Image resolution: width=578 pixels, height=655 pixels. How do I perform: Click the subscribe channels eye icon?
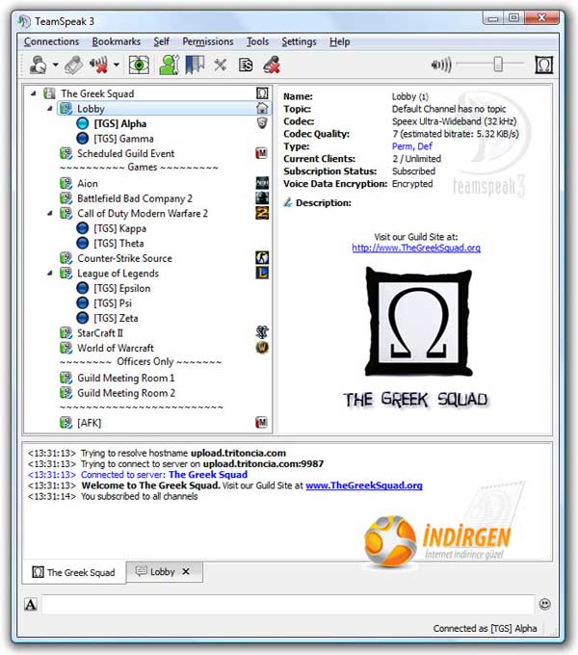139,65
